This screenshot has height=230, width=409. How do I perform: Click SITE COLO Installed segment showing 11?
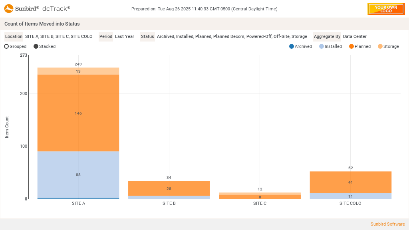[351, 196]
